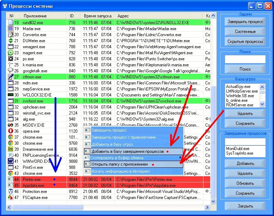The height and width of the screenshot is (216, 274).
Task: Sort by the 'ID' column header
Action: tap(73, 16)
